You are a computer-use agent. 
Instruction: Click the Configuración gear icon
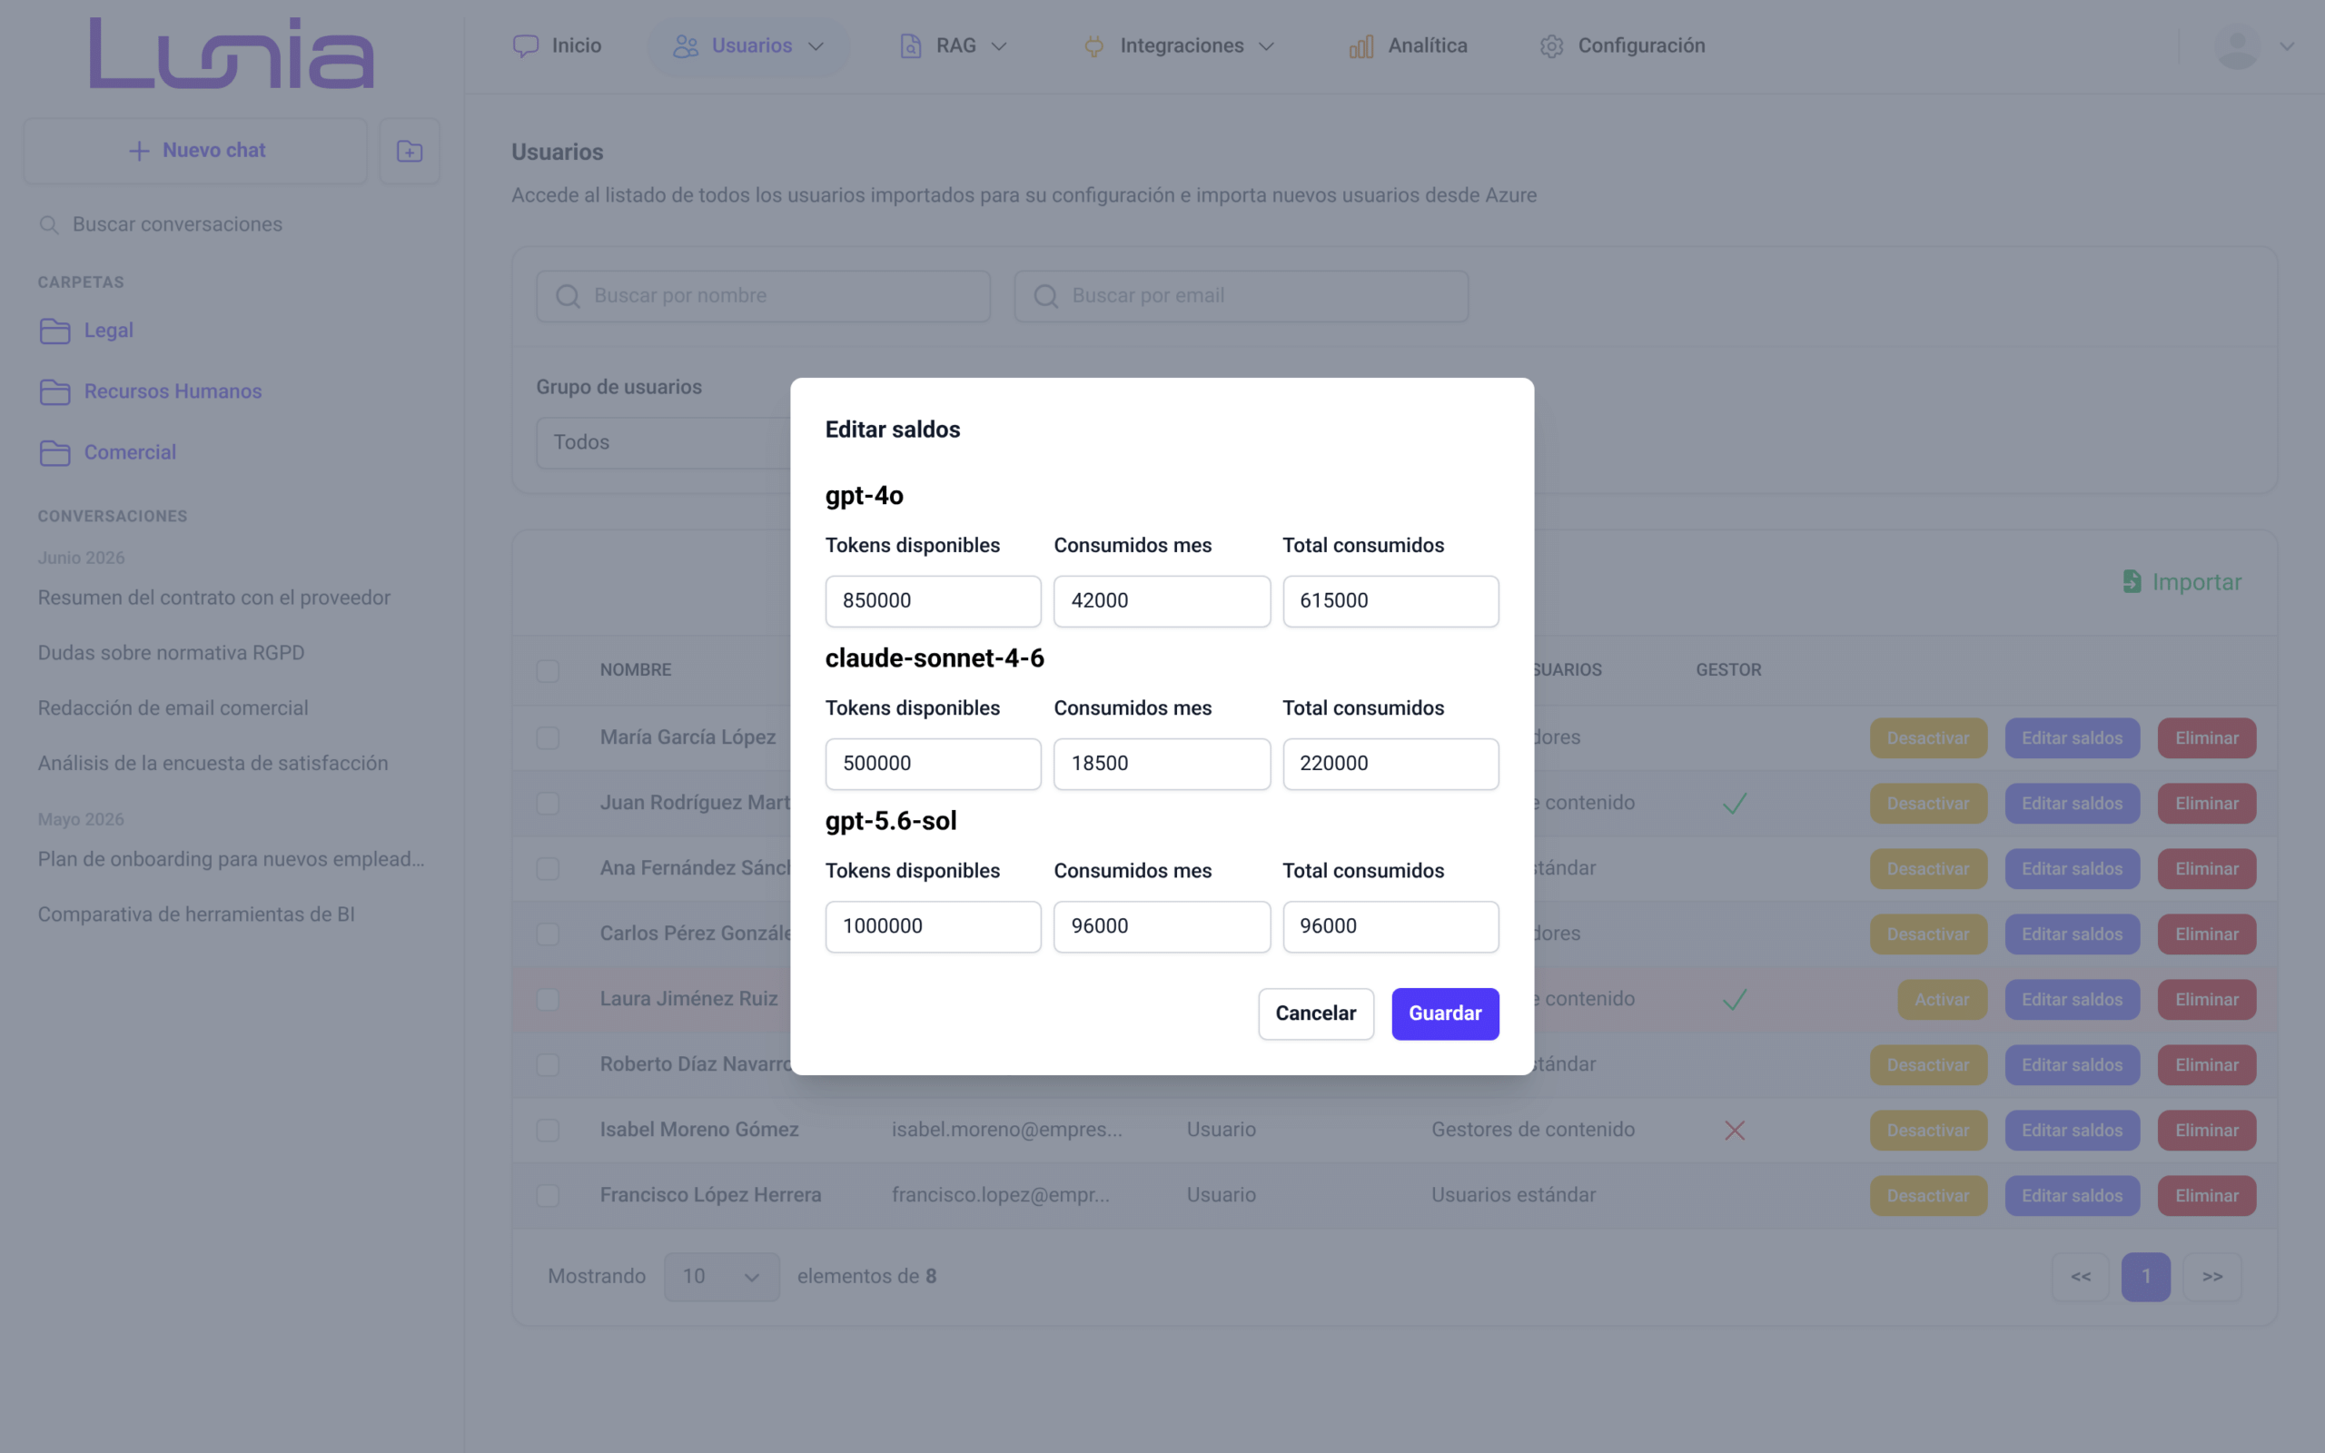click(1551, 46)
